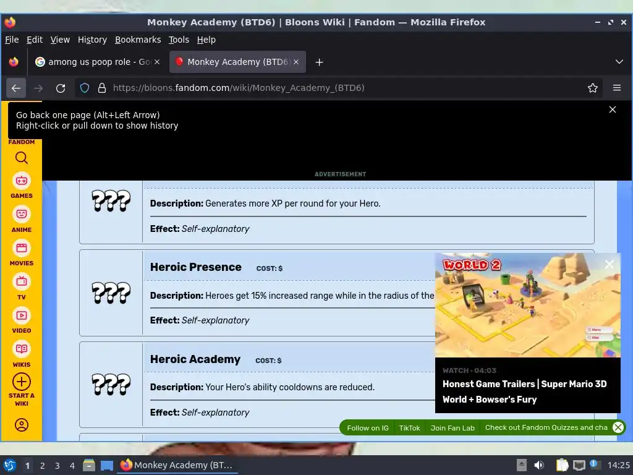Open the volume control tray icon
The image size is (633, 475).
pos(538,465)
